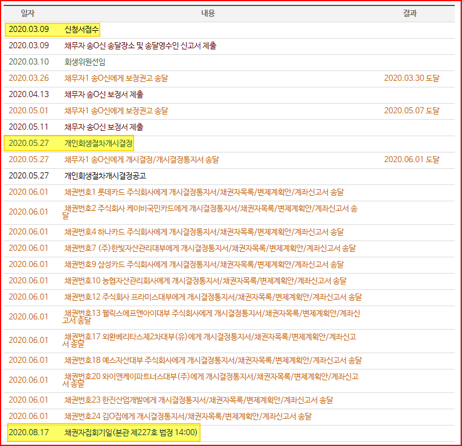Select the 개인회생절차개시결정공고 entry

pos(105,176)
